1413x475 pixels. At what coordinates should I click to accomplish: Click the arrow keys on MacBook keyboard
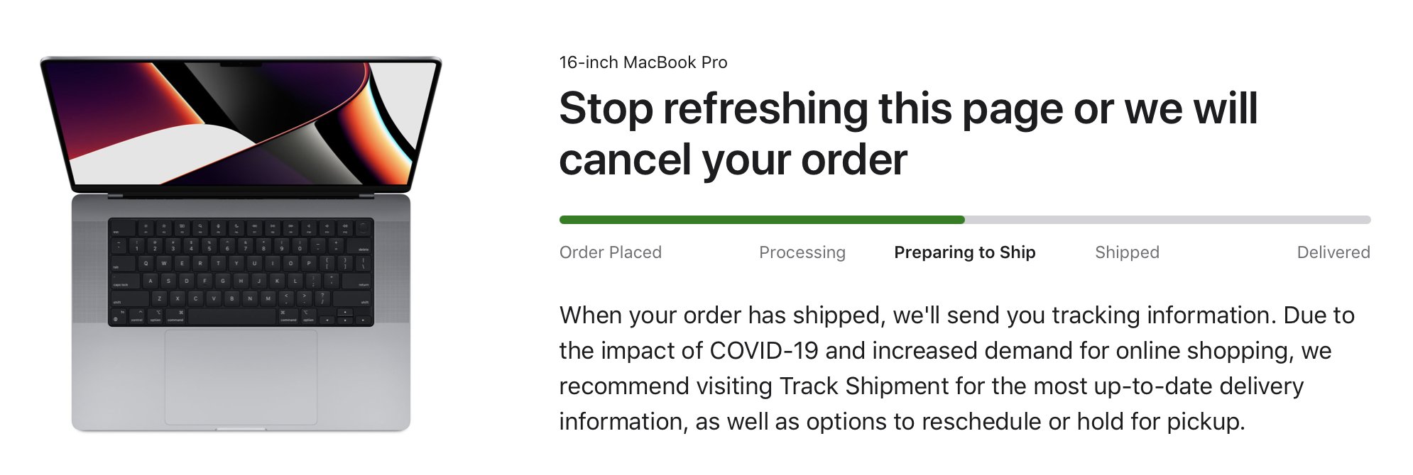tap(345, 316)
